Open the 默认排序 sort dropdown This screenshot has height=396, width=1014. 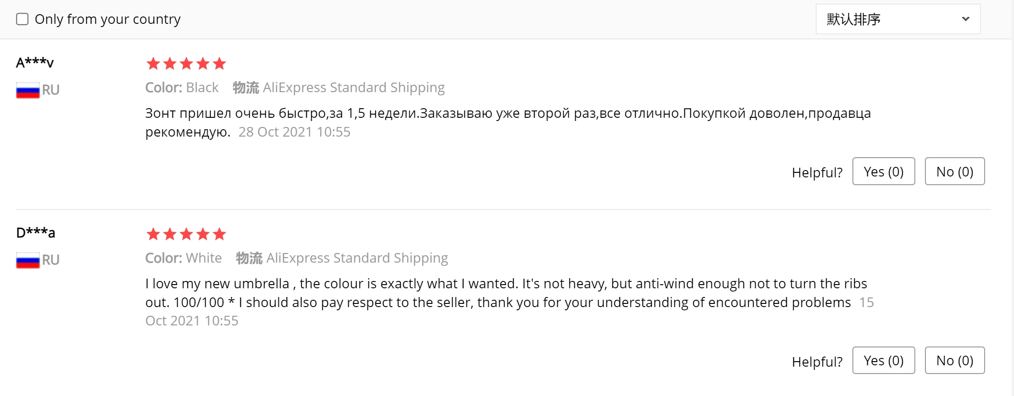[x=897, y=19]
